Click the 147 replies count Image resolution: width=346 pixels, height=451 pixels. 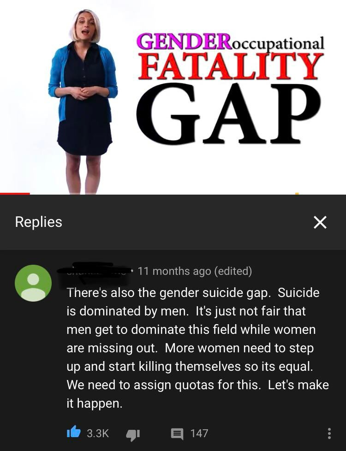pos(199,433)
